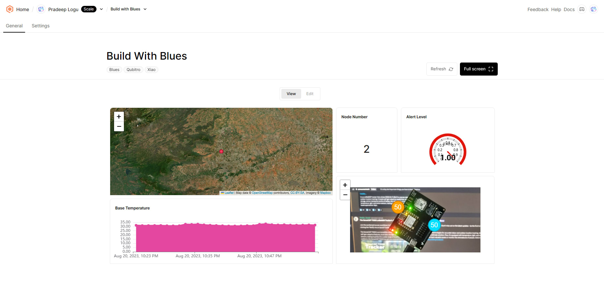604x299 pixels.
Task: Zoom in on the board image widget
Action: [345, 185]
